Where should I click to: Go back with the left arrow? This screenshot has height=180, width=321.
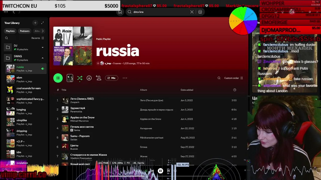click(x=14, y=12)
